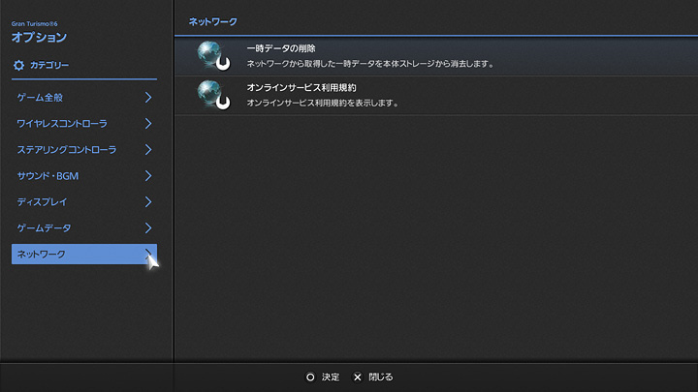Select the highlighted ネットワーク category
This screenshot has width=698, height=392.
42,254
